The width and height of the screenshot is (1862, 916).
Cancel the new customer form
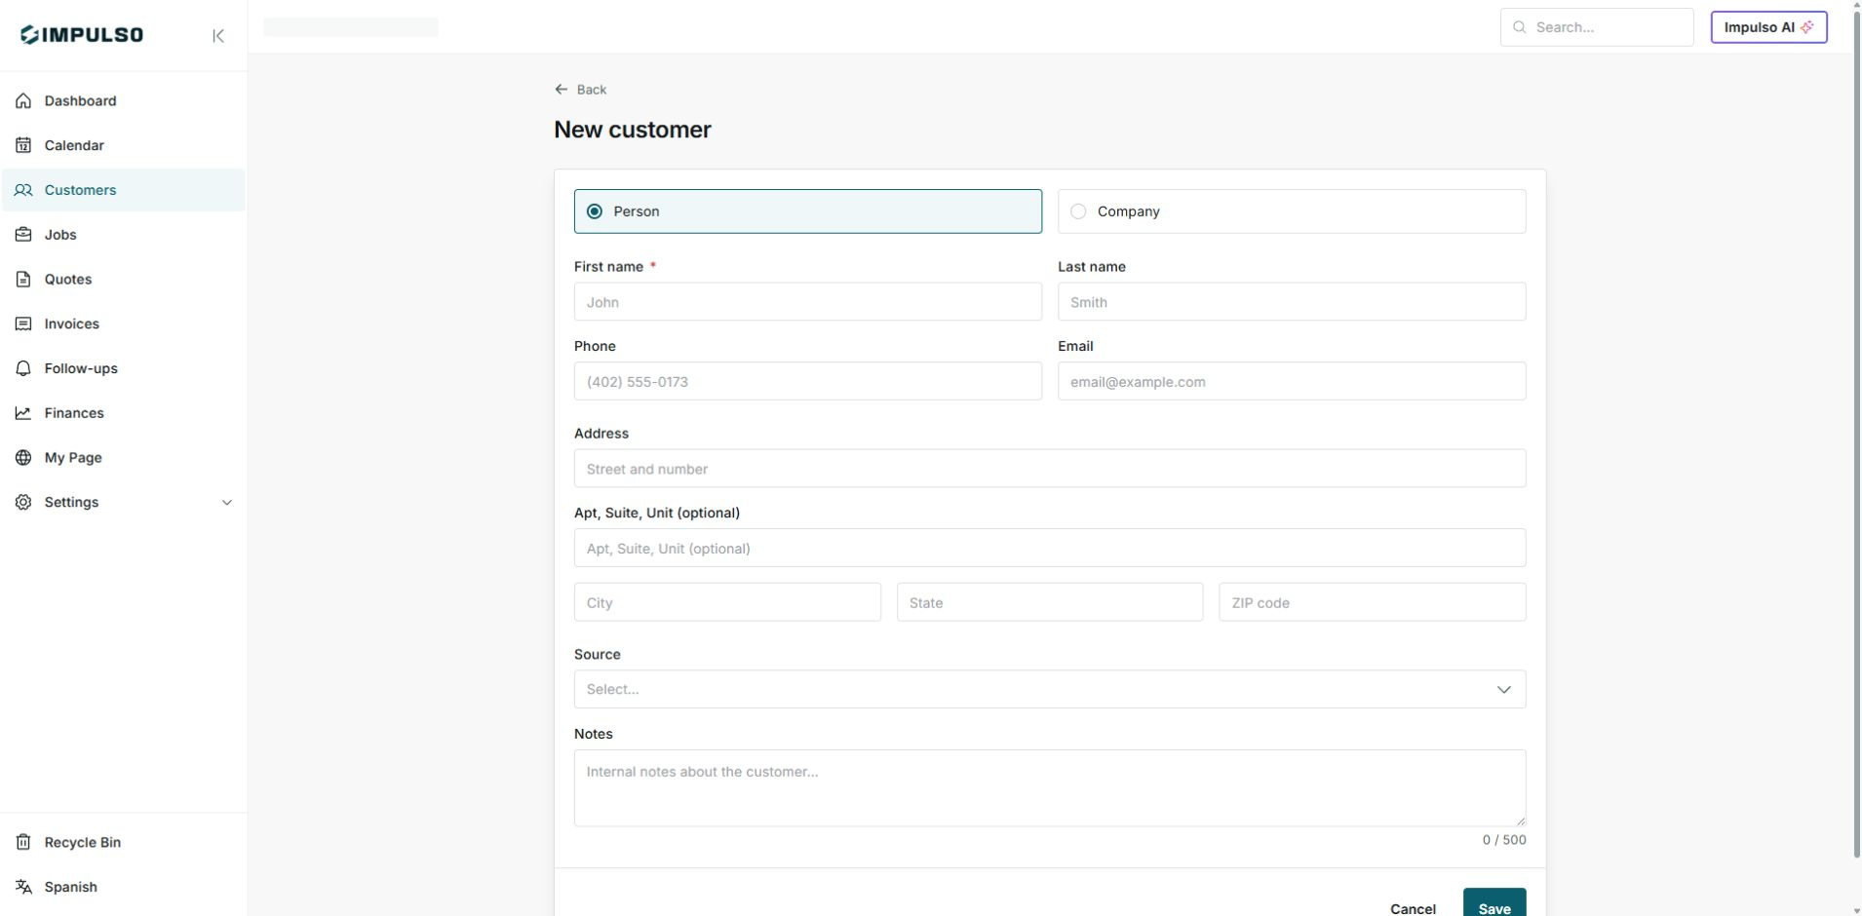pos(1413,909)
